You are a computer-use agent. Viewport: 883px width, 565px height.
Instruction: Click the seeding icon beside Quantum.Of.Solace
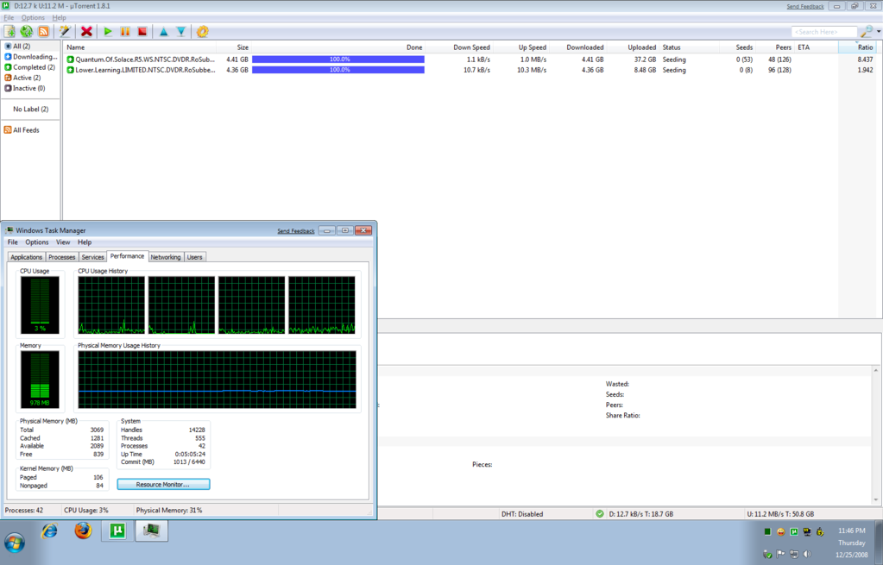pos(71,60)
